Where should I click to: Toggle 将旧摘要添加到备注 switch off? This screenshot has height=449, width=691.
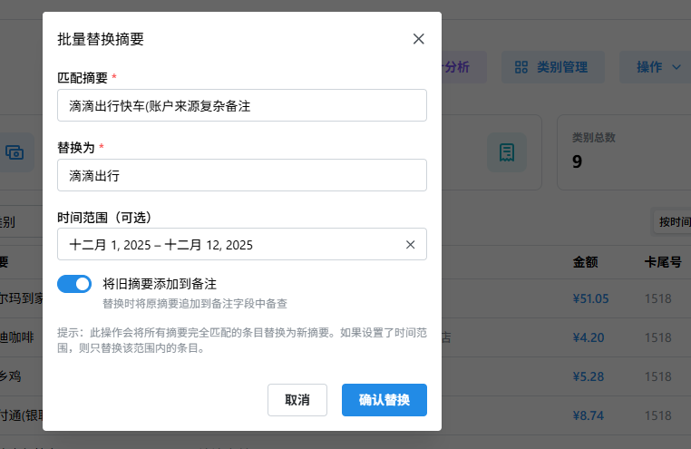74,284
